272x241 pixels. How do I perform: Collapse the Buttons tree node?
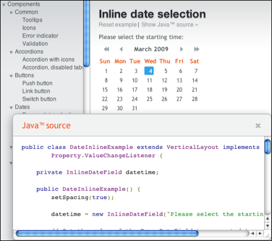11,76
